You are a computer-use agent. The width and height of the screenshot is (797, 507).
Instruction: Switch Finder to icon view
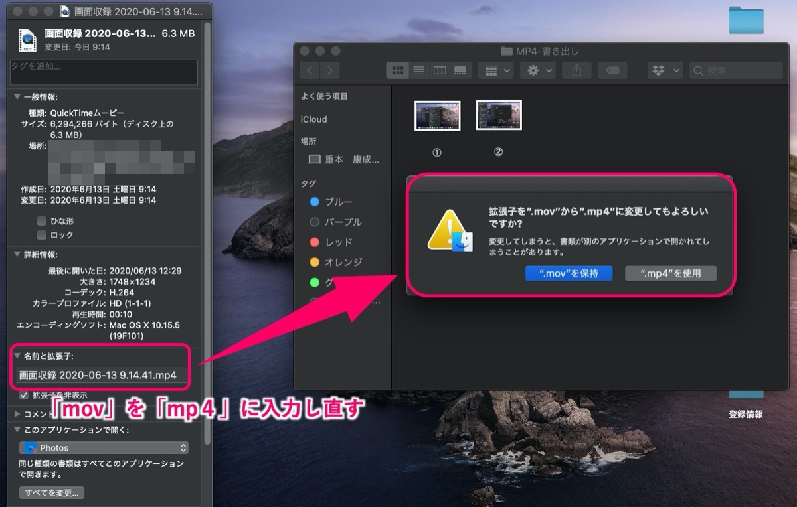click(x=398, y=70)
